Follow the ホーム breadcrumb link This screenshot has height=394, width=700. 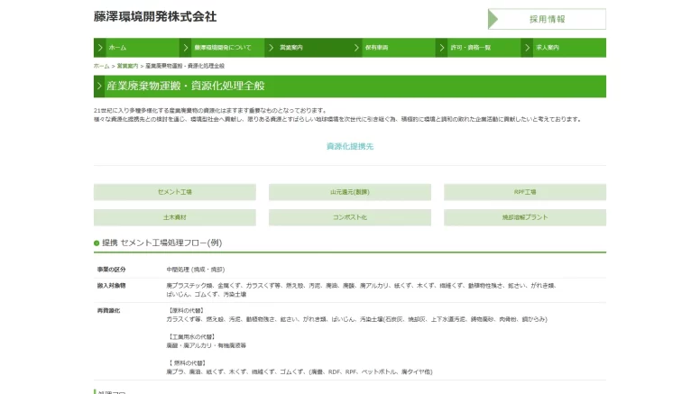(x=101, y=66)
